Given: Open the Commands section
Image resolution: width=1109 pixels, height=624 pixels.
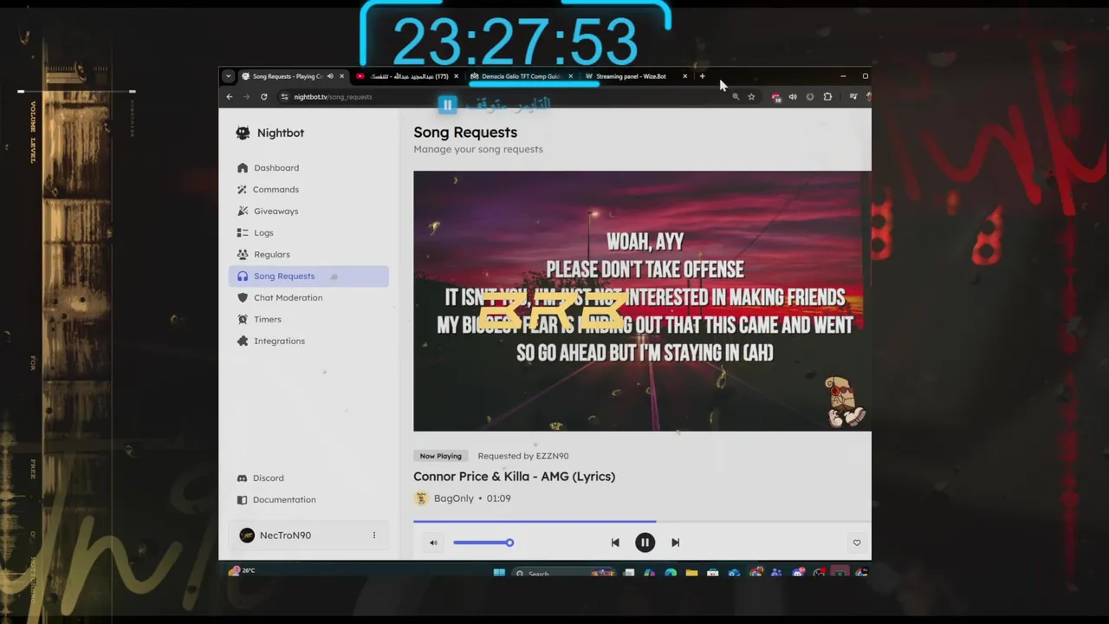Looking at the screenshot, I should [x=308, y=189].
